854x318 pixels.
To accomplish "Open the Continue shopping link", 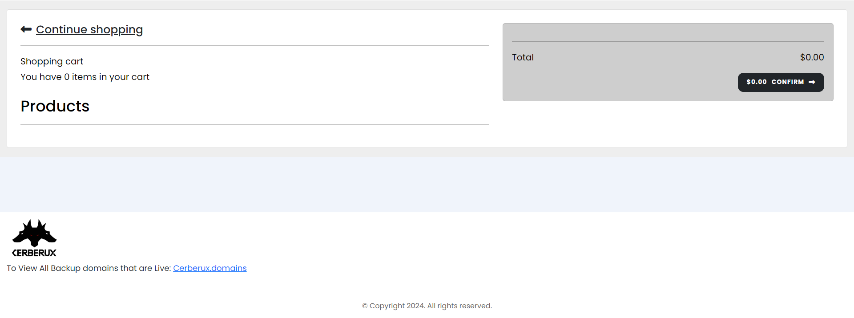I will coord(89,30).
